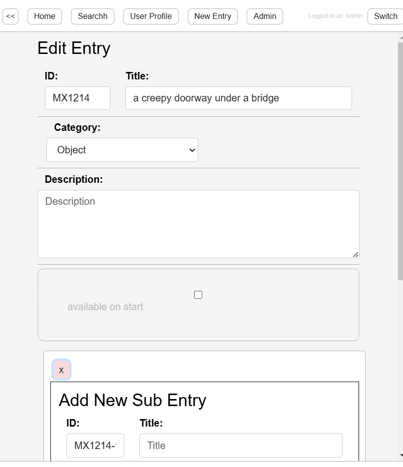403x467 pixels.
Task: Select the Title field with the creepy doorway text
Action: click(x=238, y=98)
